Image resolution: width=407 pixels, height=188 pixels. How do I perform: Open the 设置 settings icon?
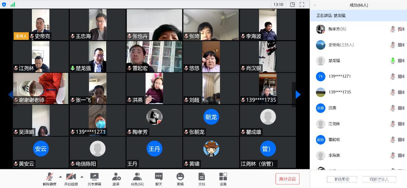tap(223, 177)
